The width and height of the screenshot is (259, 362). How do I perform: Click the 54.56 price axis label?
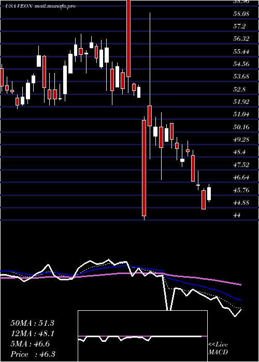coord(241,64)
